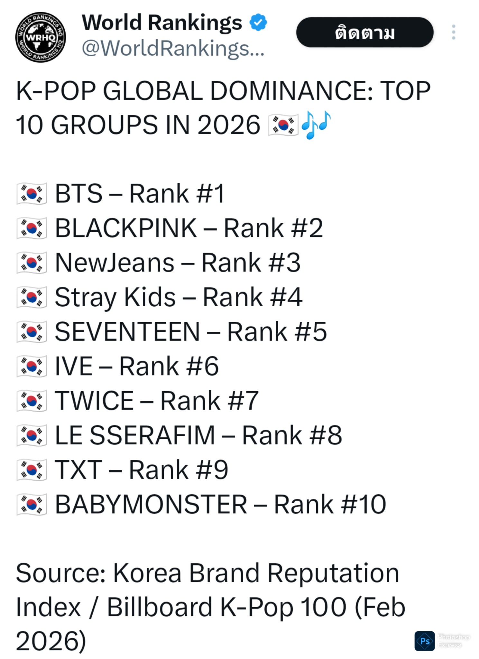The height and width of the screenshot is (659, 479).
Task: Select the "BTS – Rank #1" line
Action: 140,194
